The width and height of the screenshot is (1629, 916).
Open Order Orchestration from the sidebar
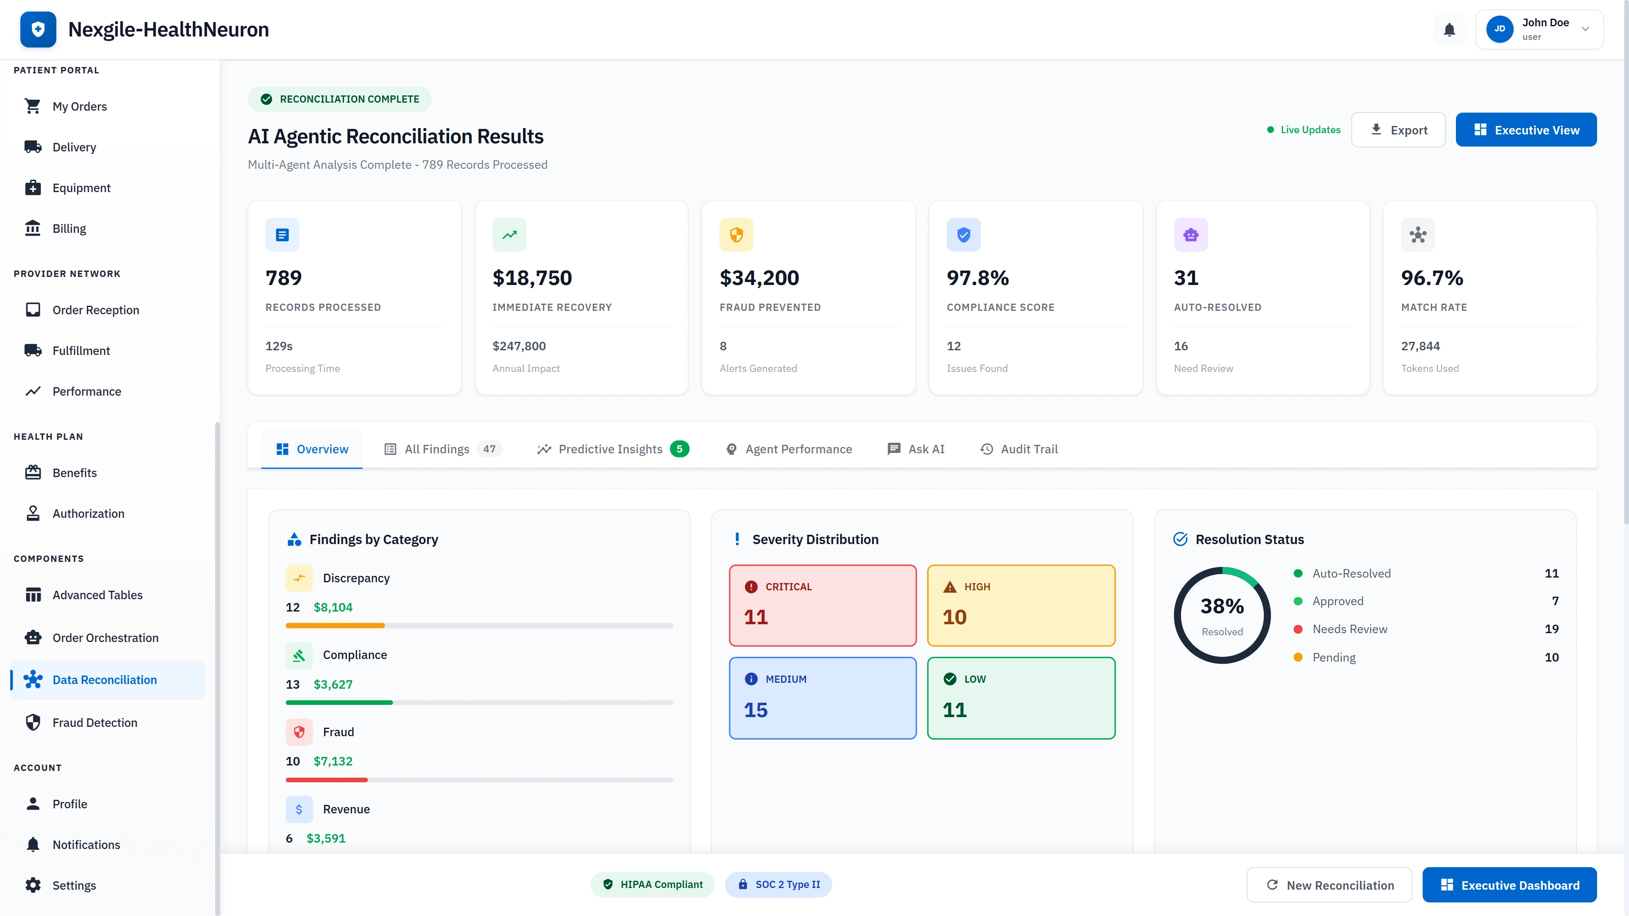pos(105,637)
